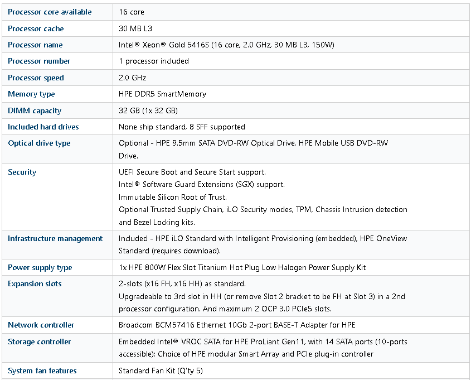Image resolution: width=471 pixels, height=380 pixels.
Task: Select the Intel Xeon Gold 5416S text
Action: [226, 45]
